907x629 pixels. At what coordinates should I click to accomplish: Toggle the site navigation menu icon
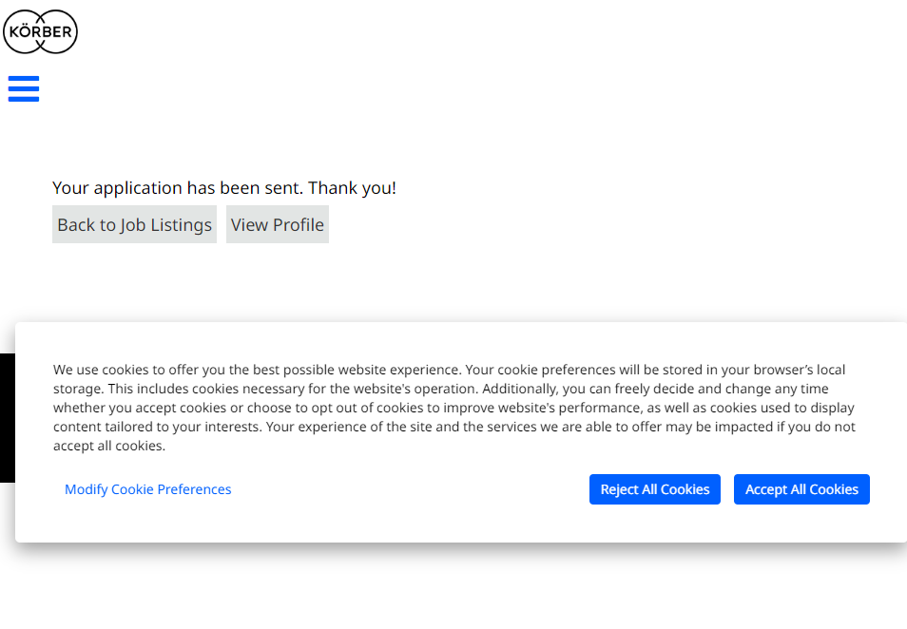click(x=24, y=88)
